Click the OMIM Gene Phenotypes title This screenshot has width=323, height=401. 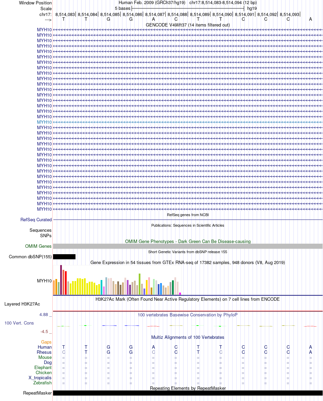188,241
